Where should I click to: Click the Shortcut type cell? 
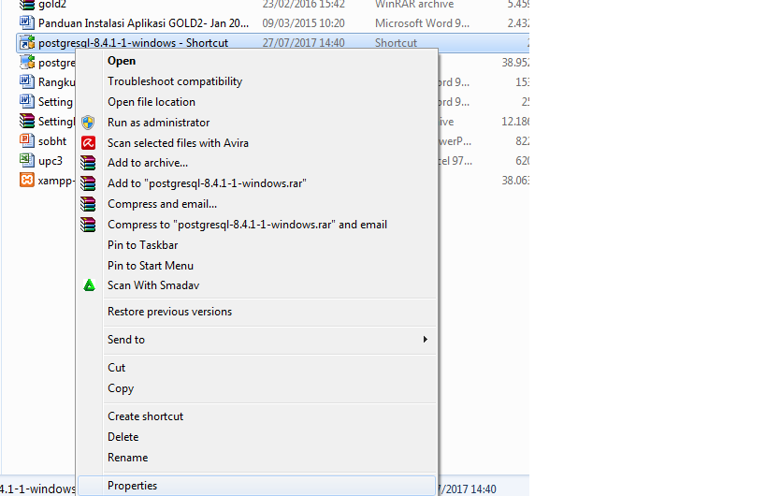click(x=397, y=43)
